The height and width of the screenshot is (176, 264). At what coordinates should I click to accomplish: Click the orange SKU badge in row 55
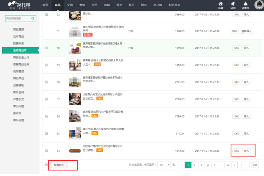coord(95,133)
